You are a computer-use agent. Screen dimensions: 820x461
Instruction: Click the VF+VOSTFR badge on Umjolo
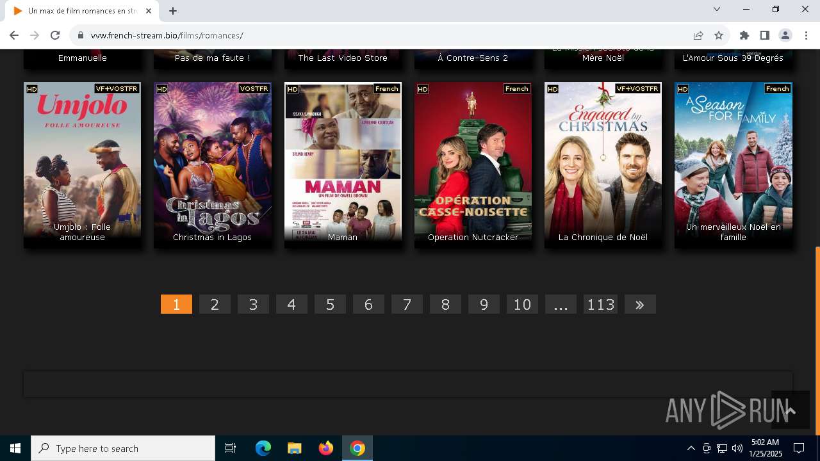click(117, 88)
